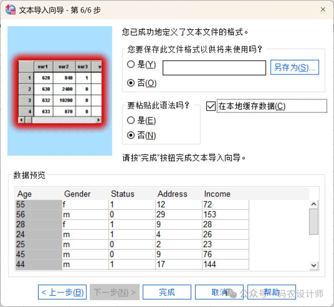Close the Text Import Wizard dialog
This screenshot has height=307, width=334.
(323, 10)
